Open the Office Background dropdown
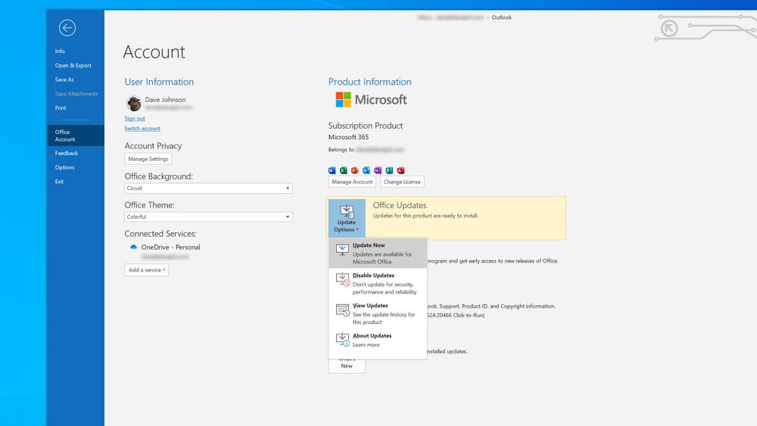Screen dimensions: 757x426 coord(208,188)
